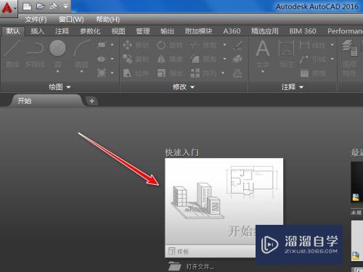This screenshot has width=363, height=272.
Task: Switch to the BIM 360 ribbon tab
Action: click(x=303, y=31)
